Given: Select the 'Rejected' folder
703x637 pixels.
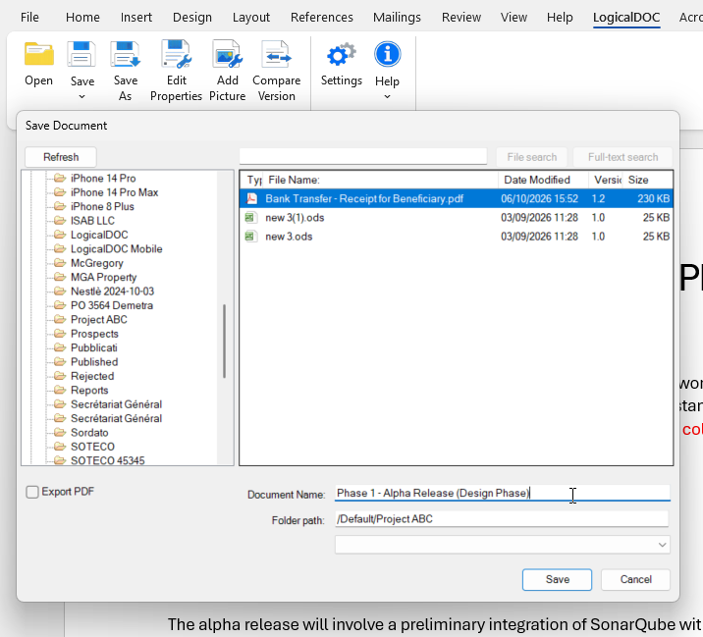Looking at the screenshot, I should pos(92,376).
